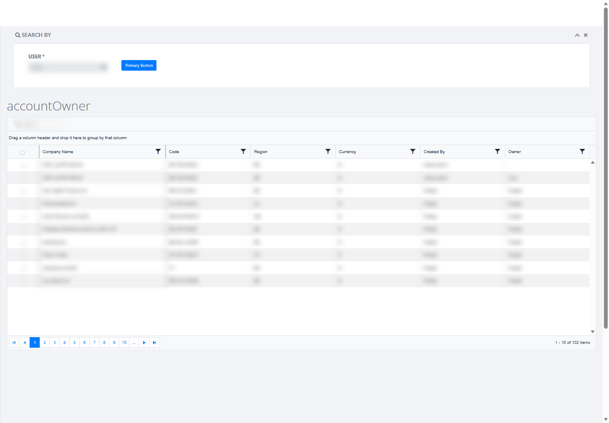The width and height of the screenshot is (609, 423).
Task: Go to page 5
Action: (74, 343)
